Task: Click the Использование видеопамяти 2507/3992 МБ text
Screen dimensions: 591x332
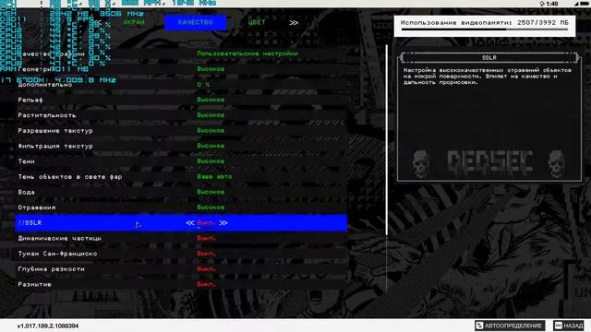Action: [x=484, y=22]
